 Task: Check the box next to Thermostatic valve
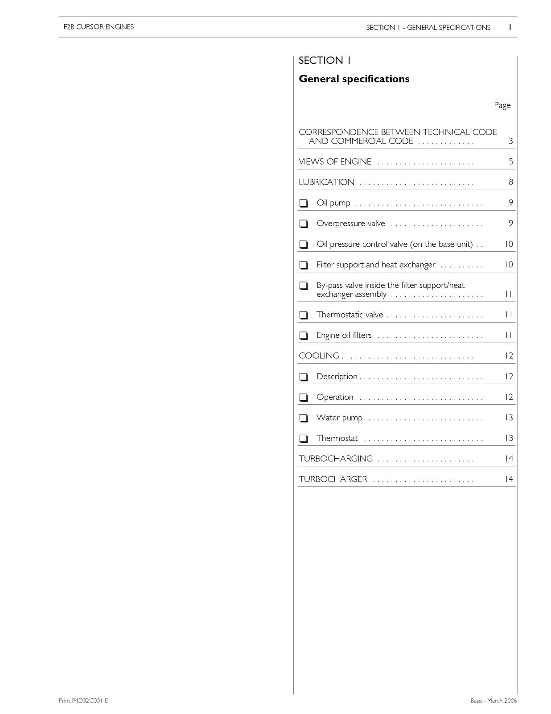click(x=304, y=315)
